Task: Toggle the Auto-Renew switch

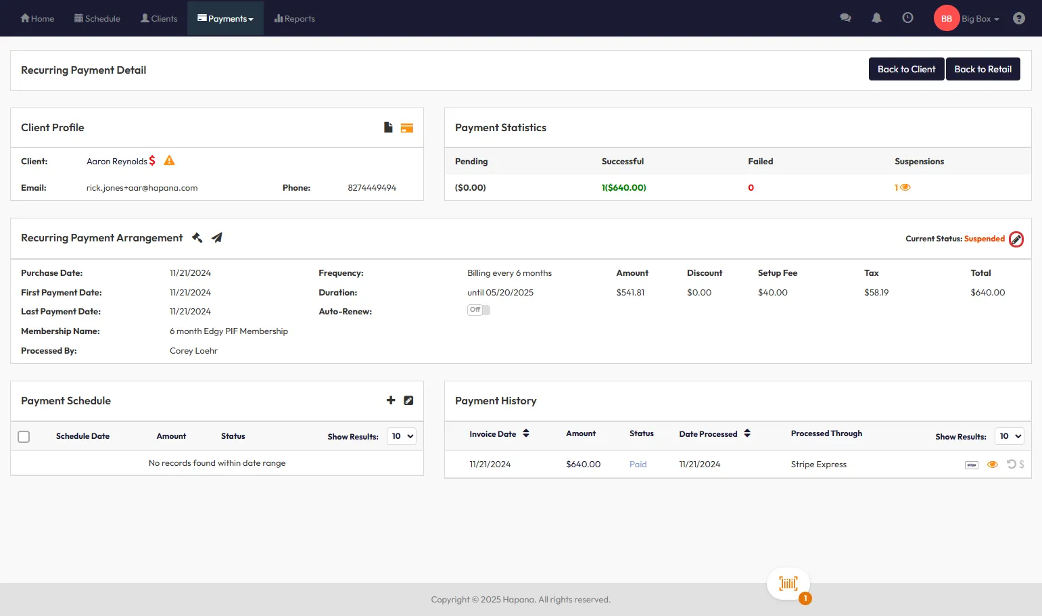Action: pos(479,310)
